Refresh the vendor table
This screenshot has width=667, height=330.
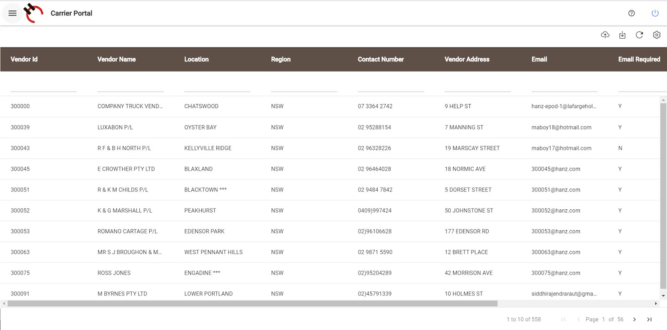(639, 35)
